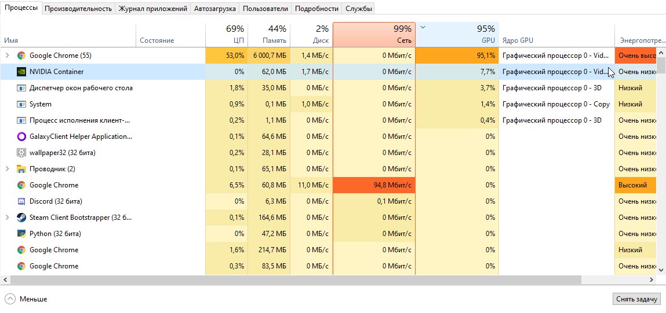Click the Проводник folder icon
The image size is (666, 313).
click(21, 169)
